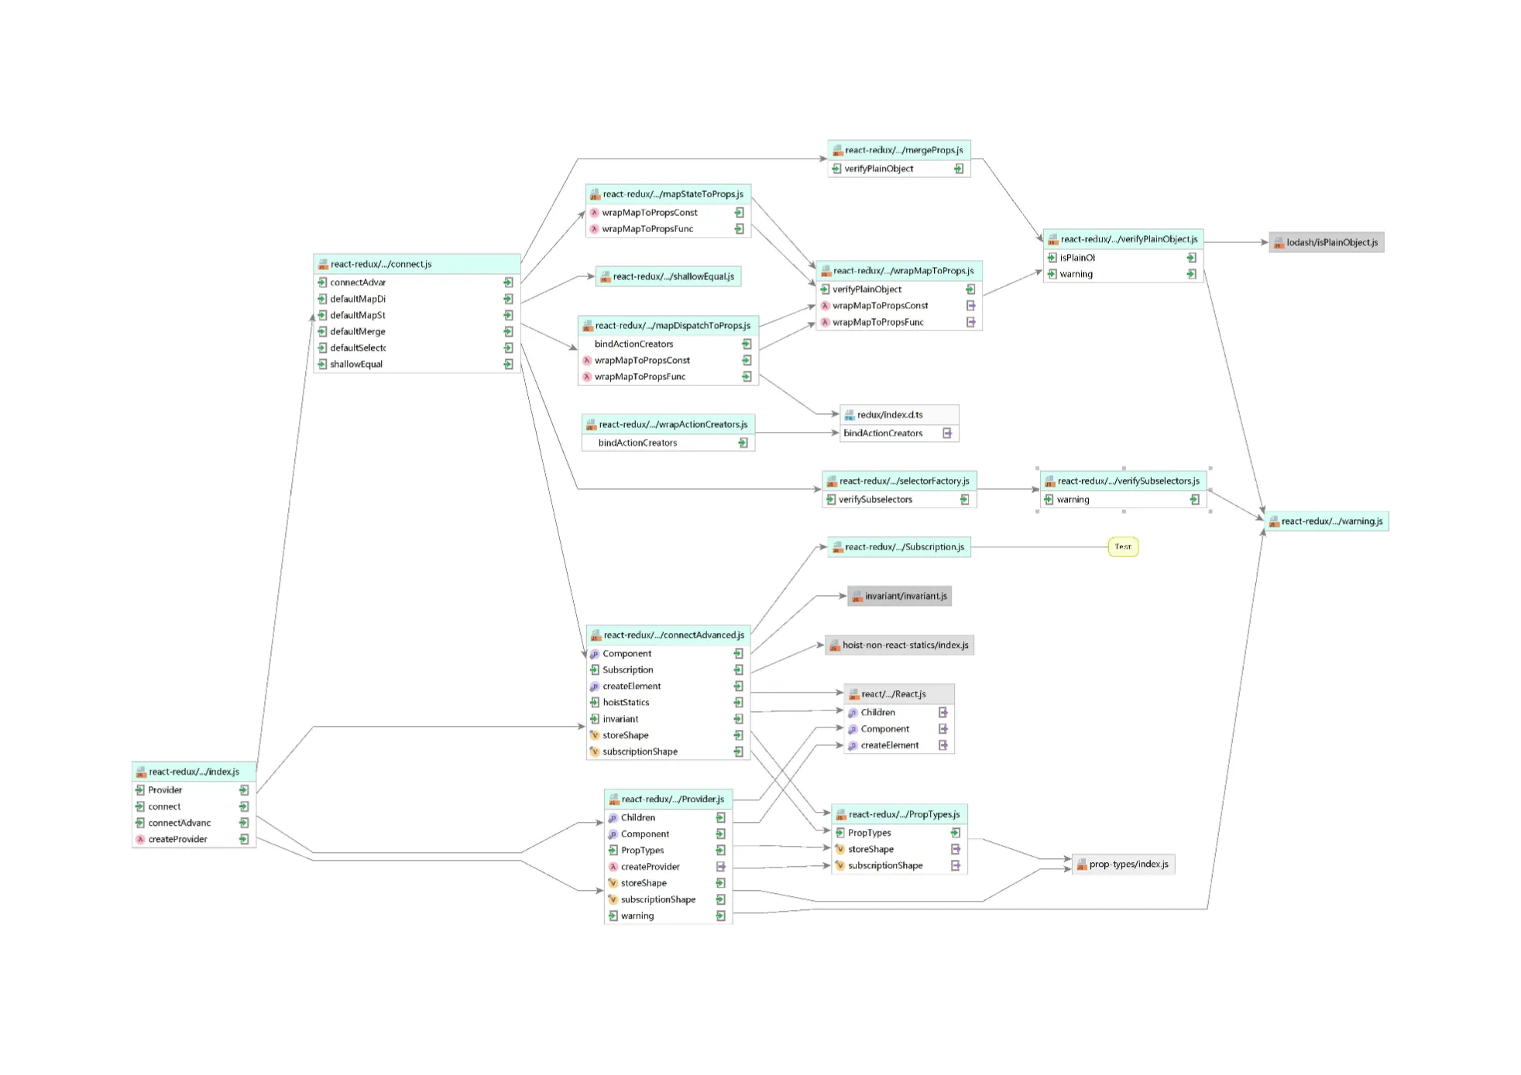Image resolution: width=1521 pixels, height=1075 pixels.
Task: Select the storeShape row in Provider.js
Action: click(668, 884)
